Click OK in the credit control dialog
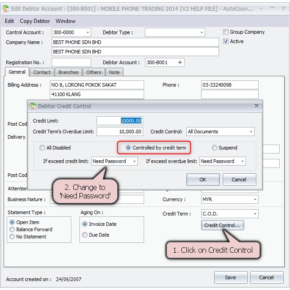 coord(202,180)
